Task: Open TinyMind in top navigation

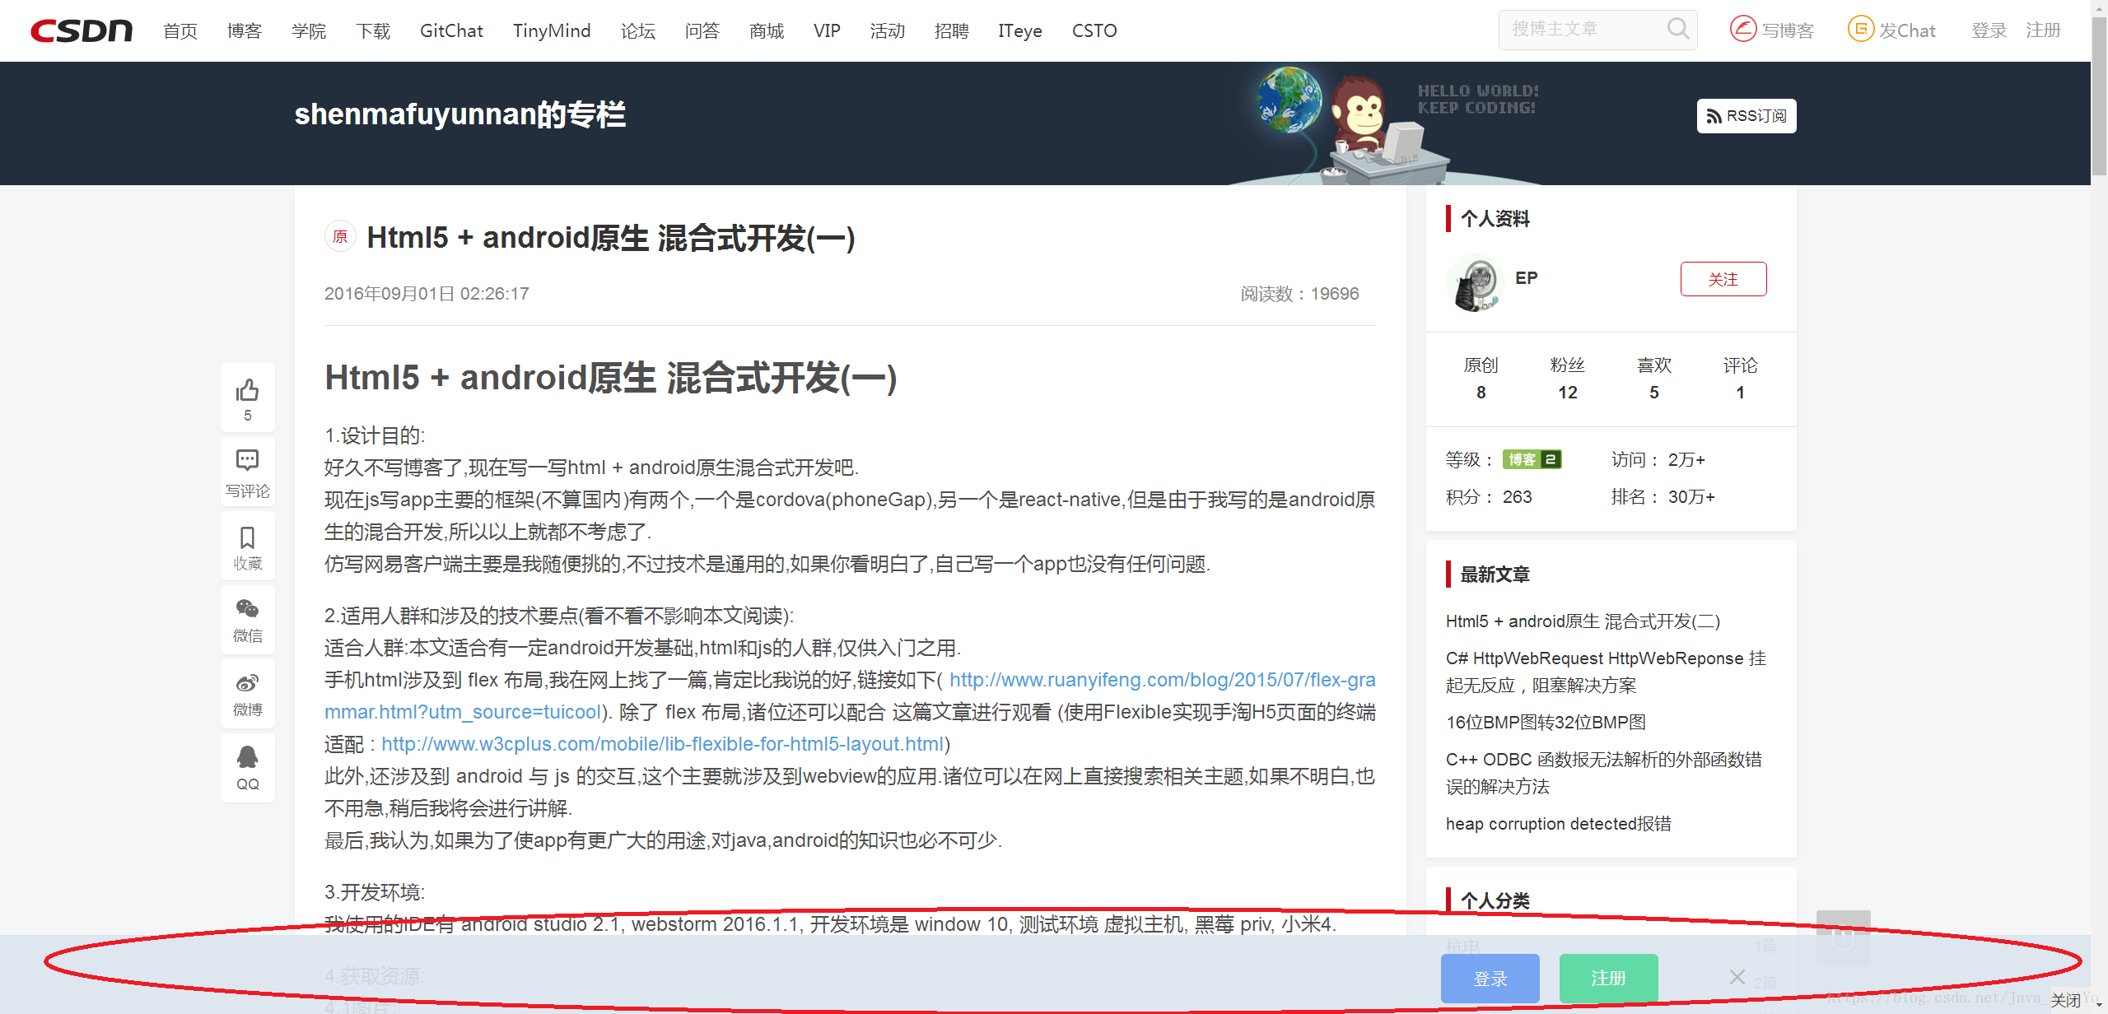Action: (x=552, y=31)
